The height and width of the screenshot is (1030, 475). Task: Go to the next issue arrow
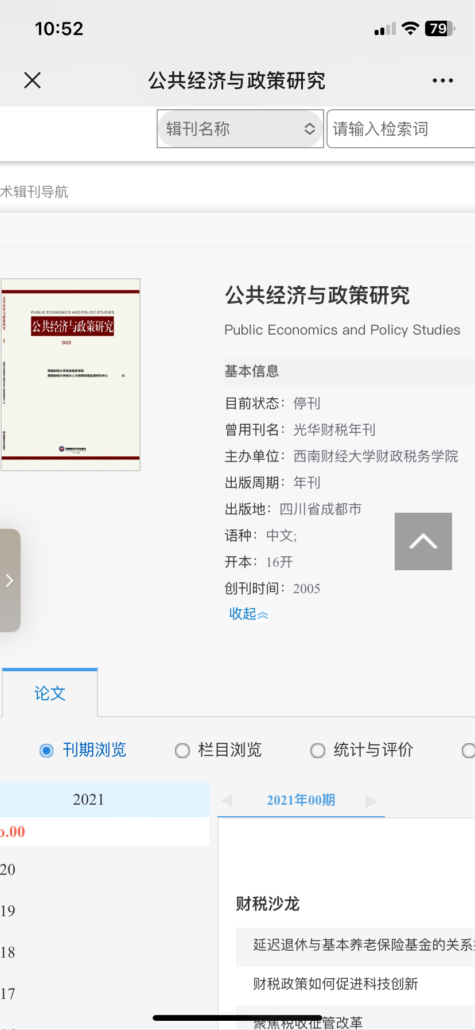(371, 801)
